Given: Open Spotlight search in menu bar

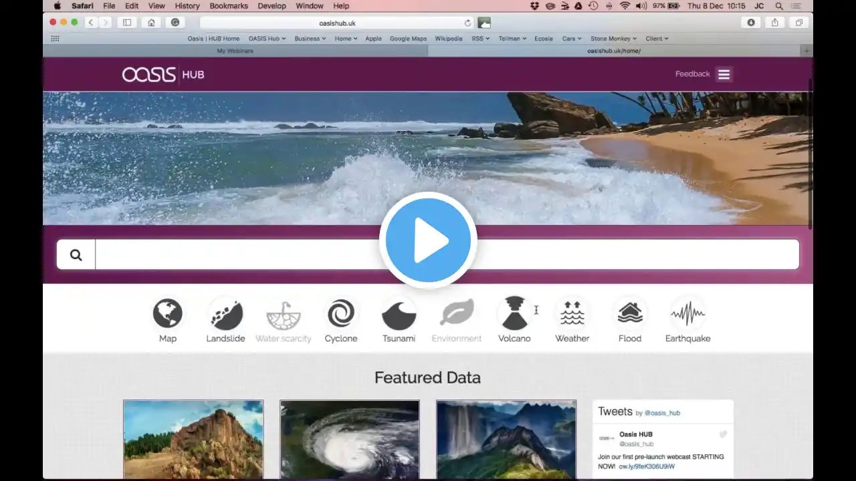Looking at the screenshot, I should [779, 6].
